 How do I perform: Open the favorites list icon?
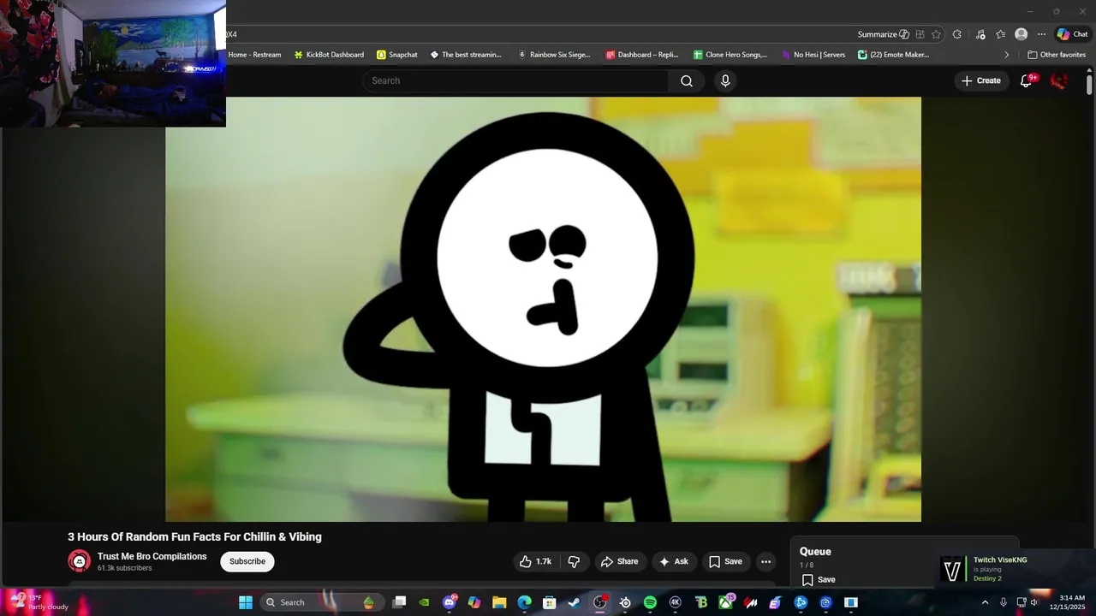pyautogui.click(x=1000, y=34)
